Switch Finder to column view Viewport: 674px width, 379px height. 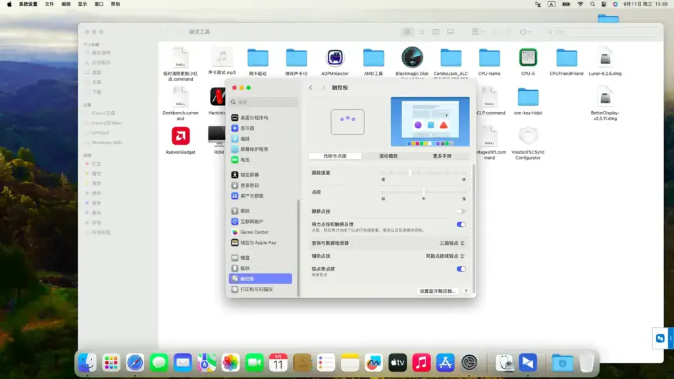[x=436, y=32]
